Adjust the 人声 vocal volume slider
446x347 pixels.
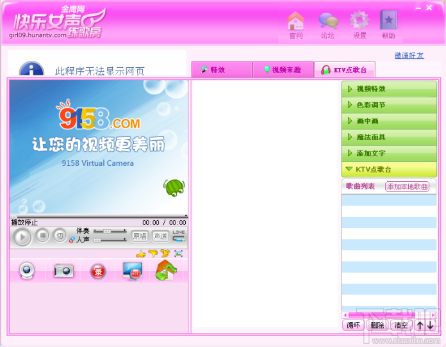pyautogui.click(x=110, y=240)
